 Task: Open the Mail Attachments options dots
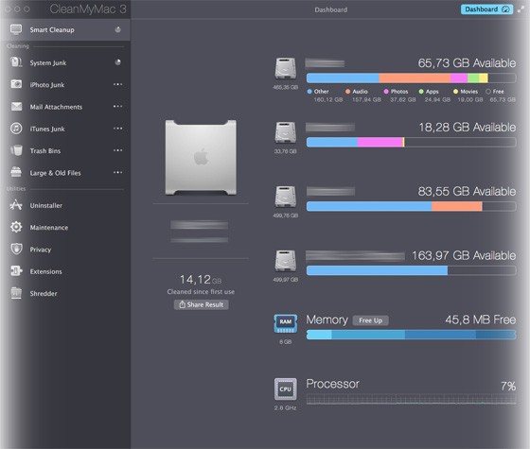(x=117, y=106)
